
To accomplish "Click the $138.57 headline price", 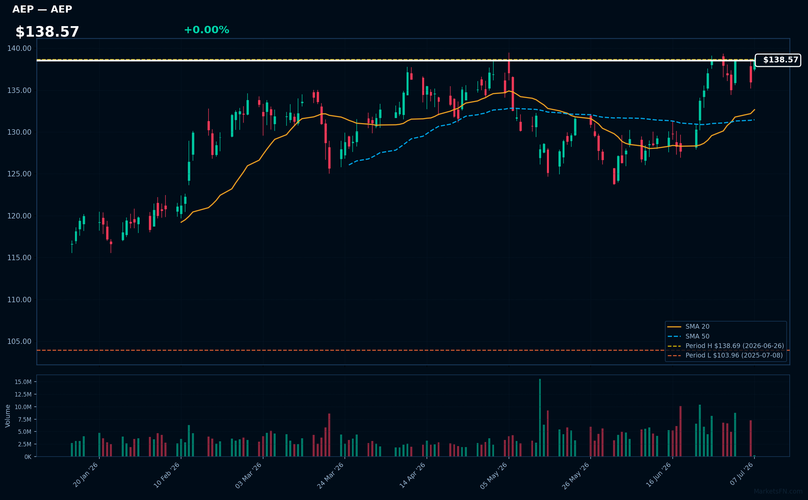I will pos(47,32).
